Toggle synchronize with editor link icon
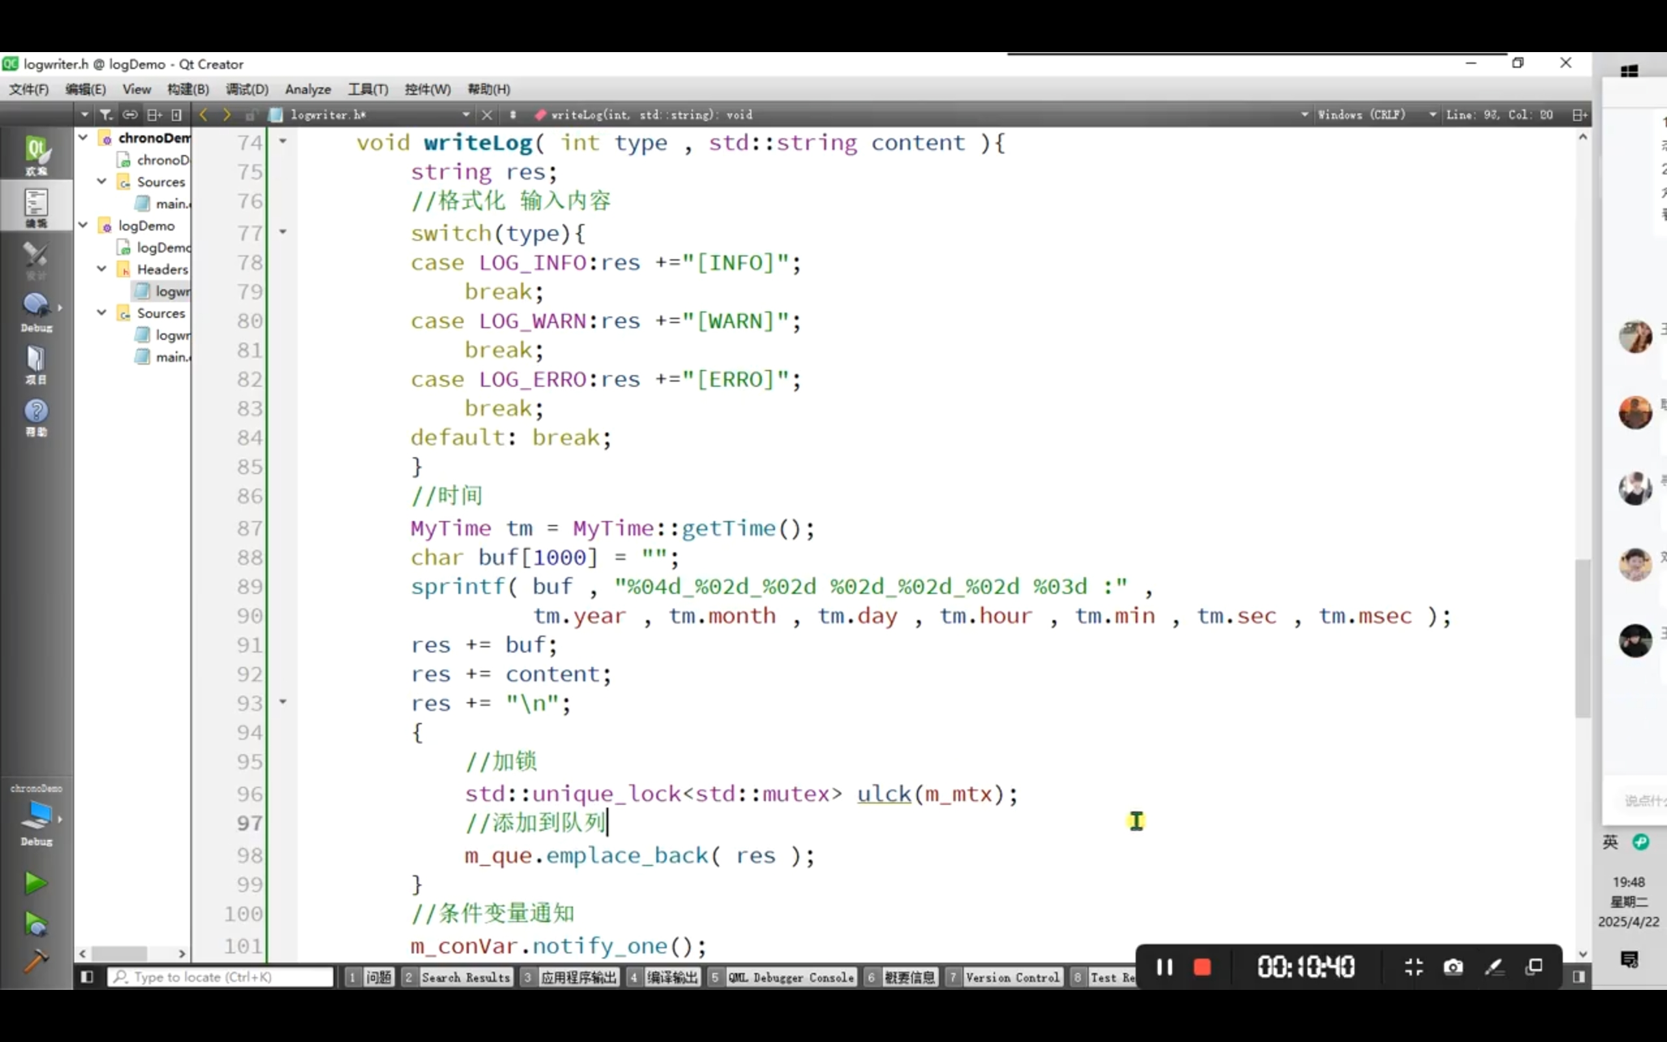The height and width of the screenshot is (1042, 1667). tap(130, 115)
